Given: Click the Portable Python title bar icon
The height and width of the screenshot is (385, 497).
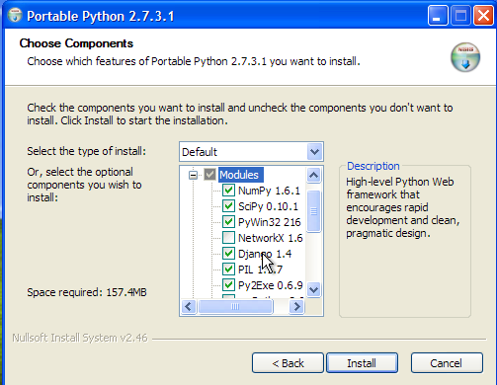Looking at the screenshot, I should click(x=15, y=15).
